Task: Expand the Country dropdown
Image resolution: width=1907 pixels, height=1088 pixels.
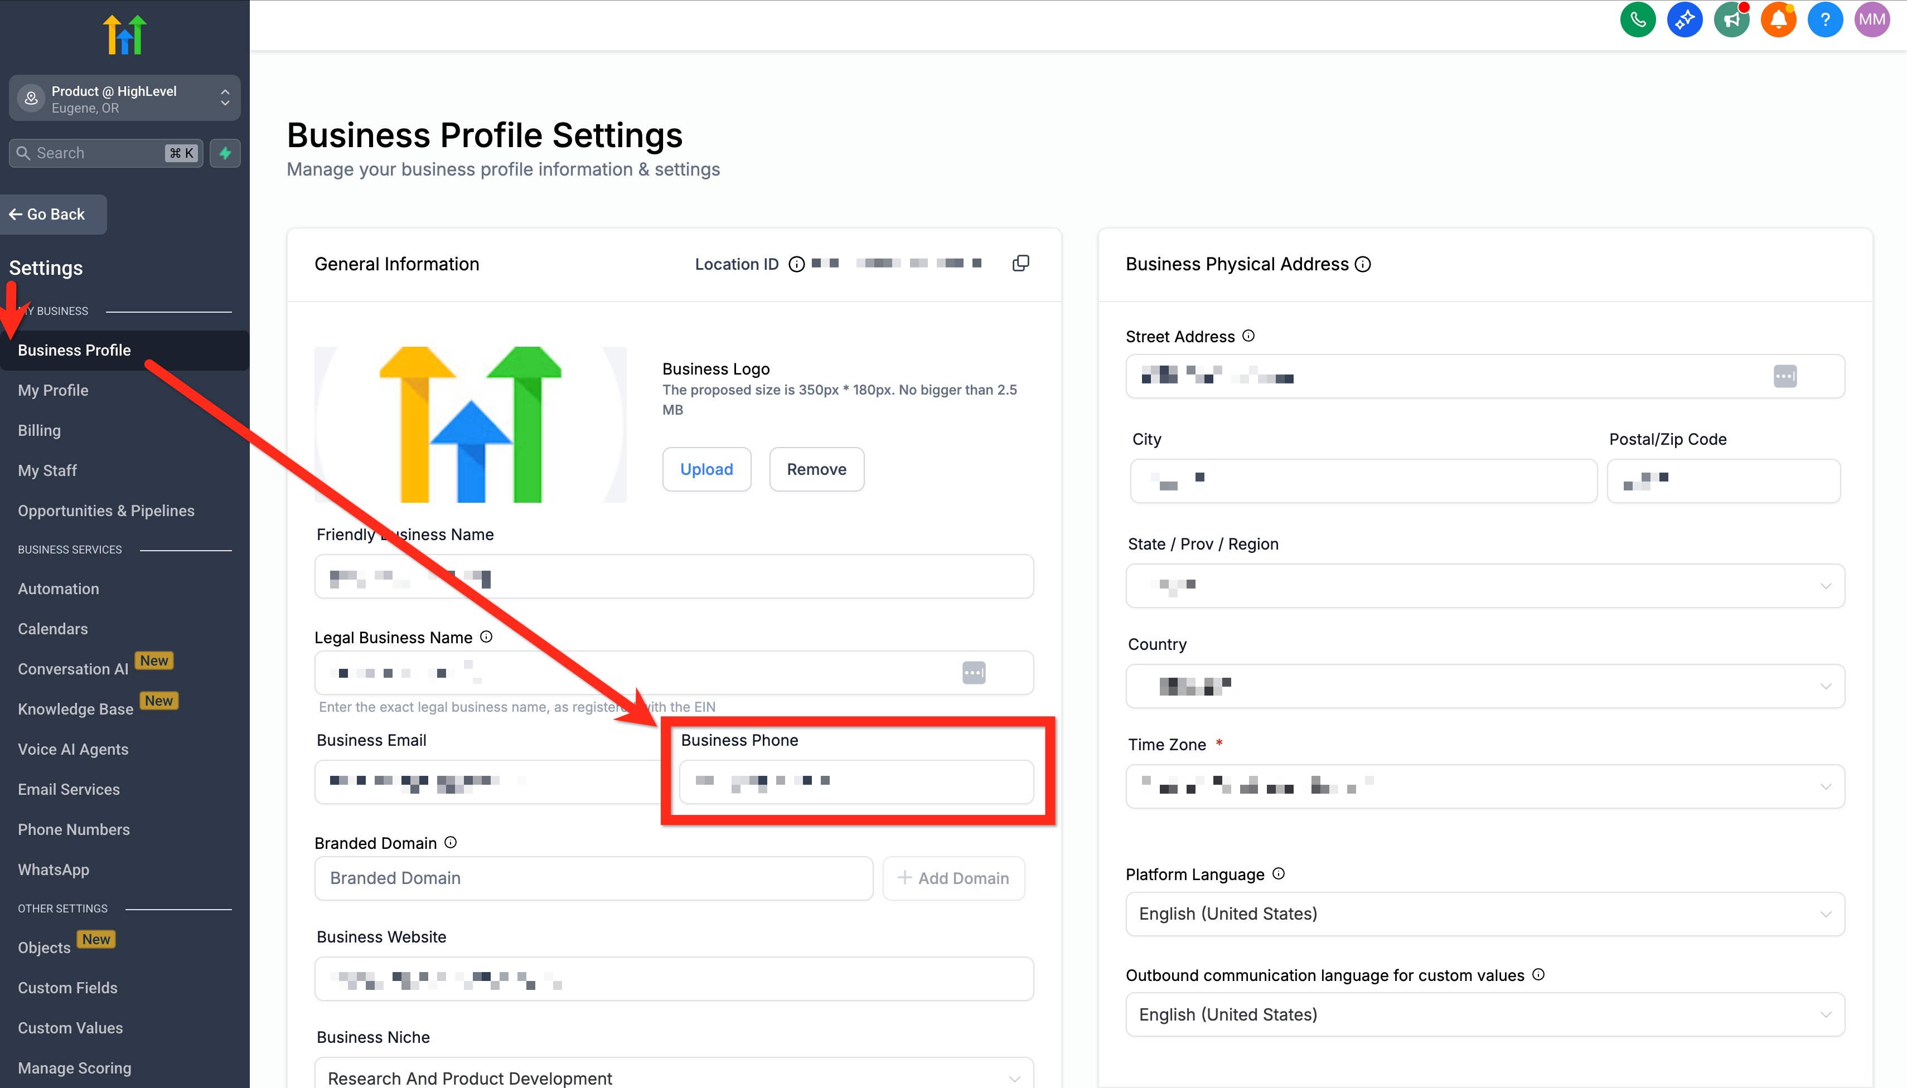Action: click(1485, 686)
